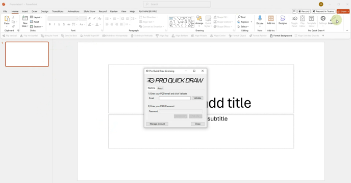
Task: Click the Arrange icon in Drawing group
Action: (199, 19)
